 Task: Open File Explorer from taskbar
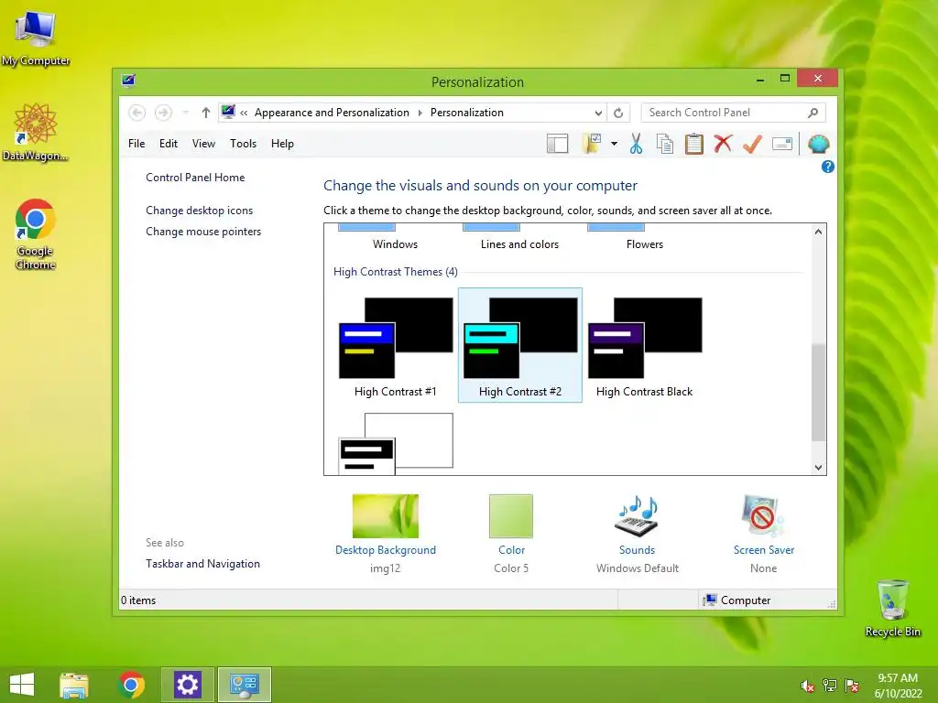click(x=74, y=685)
